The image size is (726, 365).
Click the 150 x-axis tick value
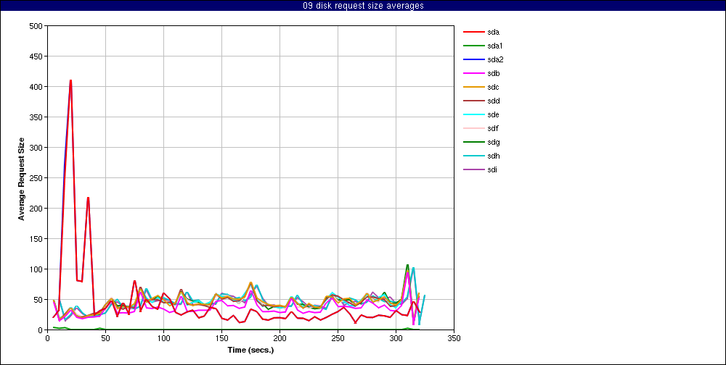(221, 338)
